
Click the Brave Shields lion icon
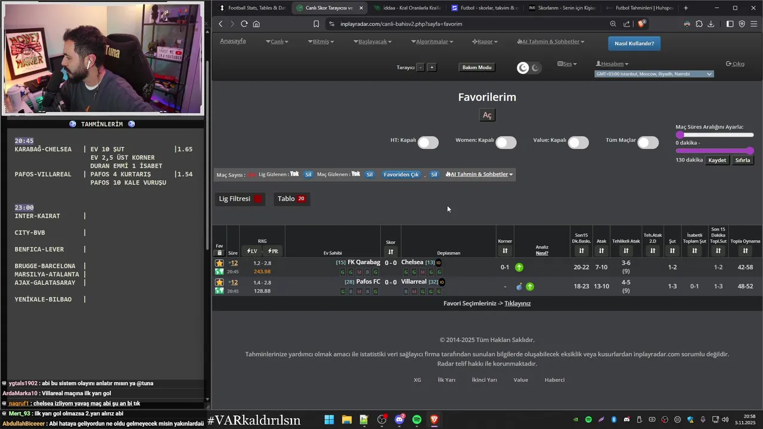[x=641, y=24]
